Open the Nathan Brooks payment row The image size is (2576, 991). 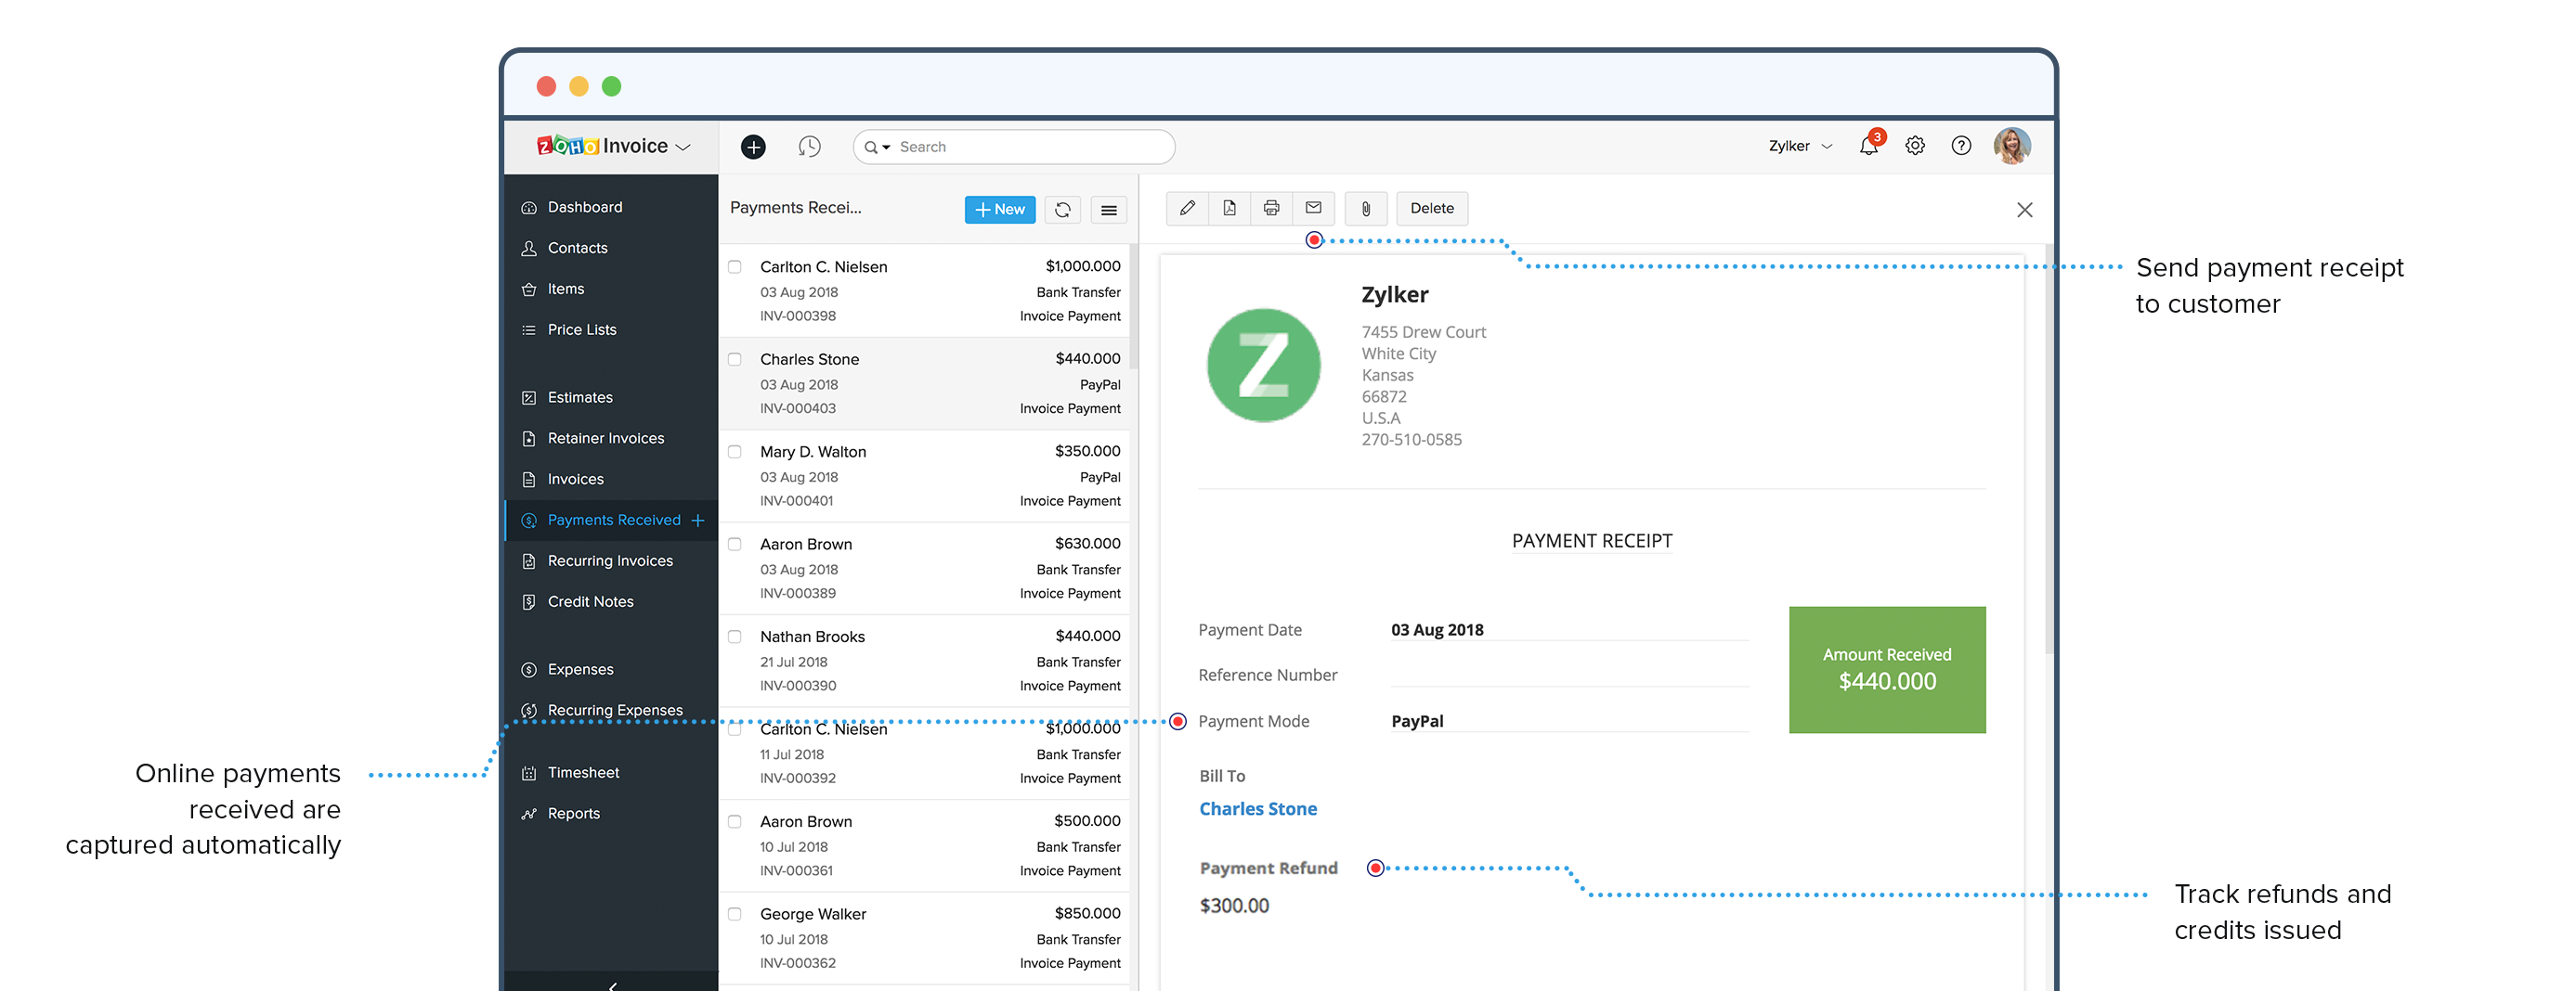coord(924,662)
